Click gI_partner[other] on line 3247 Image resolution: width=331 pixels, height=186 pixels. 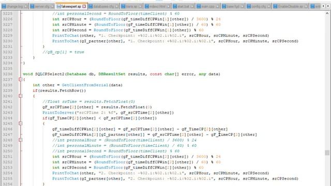(124, 134)
